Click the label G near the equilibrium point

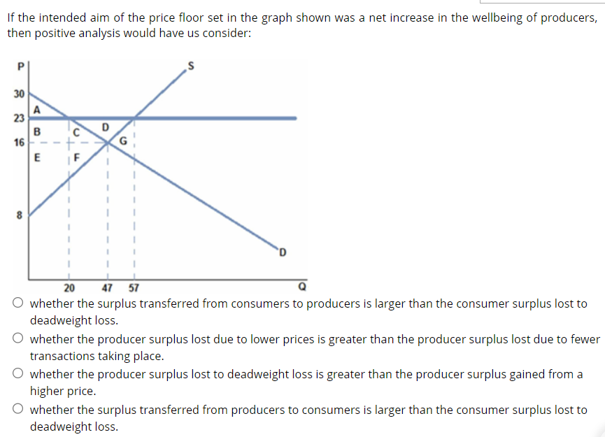coord(122,141)
